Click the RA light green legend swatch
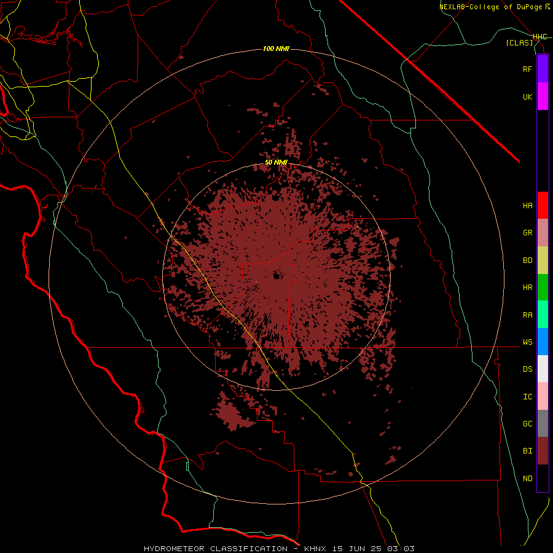Image resolution: width=553 pixels, height=553 pixels. coord(543,315)
